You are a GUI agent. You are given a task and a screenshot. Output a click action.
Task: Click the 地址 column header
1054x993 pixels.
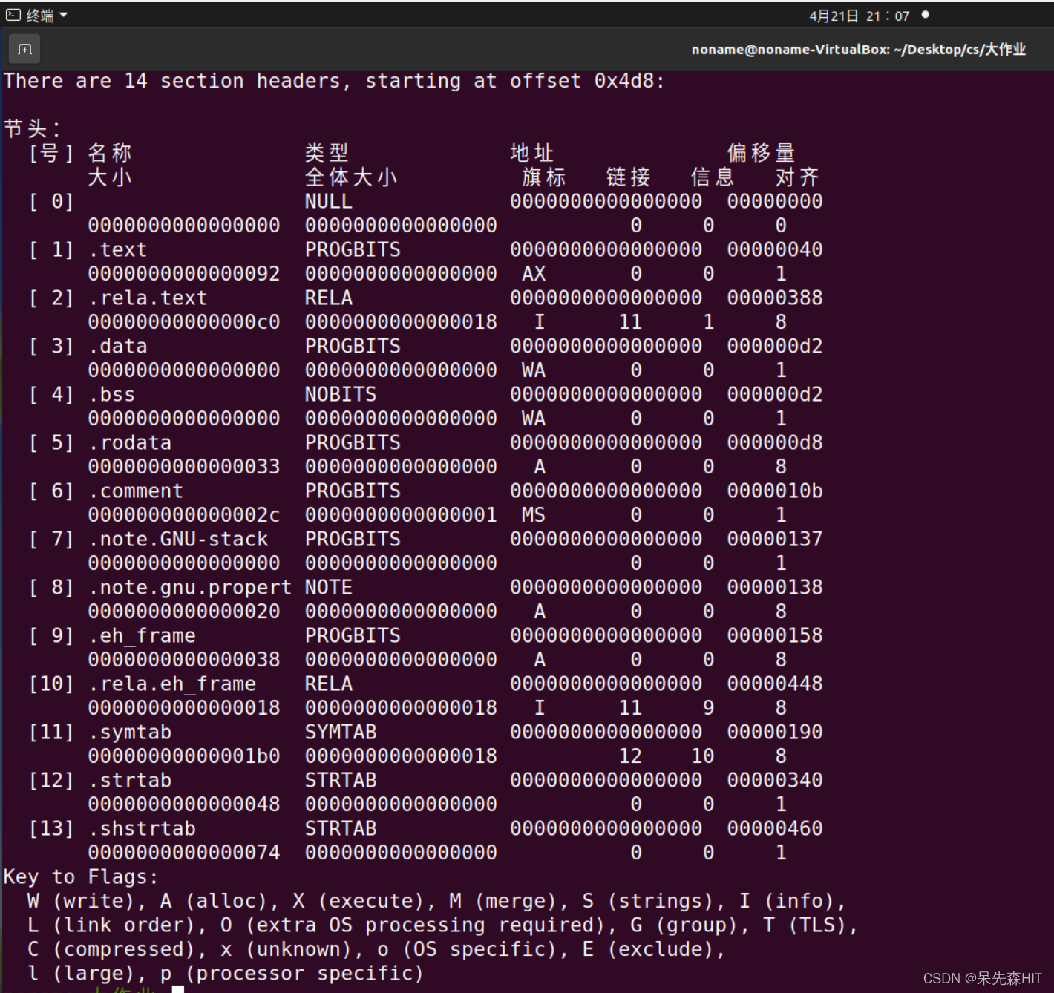532,153
